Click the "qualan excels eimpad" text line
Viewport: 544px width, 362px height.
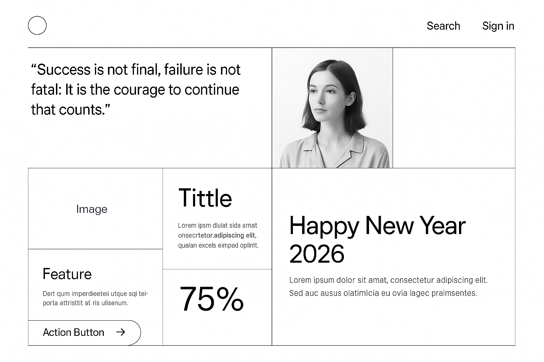pos(218,245)
